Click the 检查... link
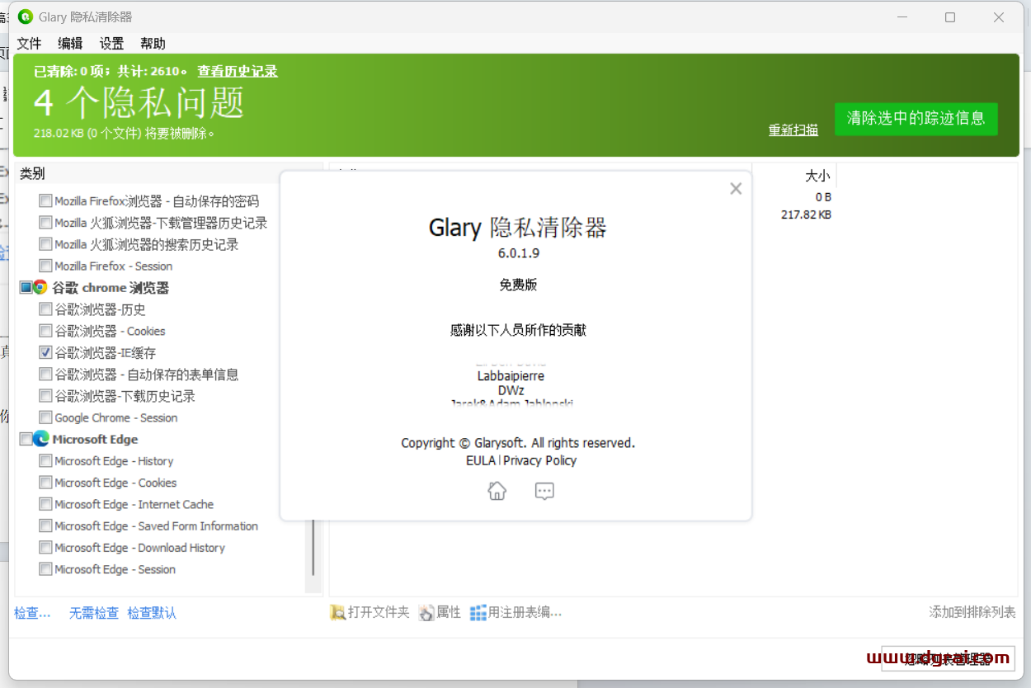1031x688 pixels. pos(32,613)
